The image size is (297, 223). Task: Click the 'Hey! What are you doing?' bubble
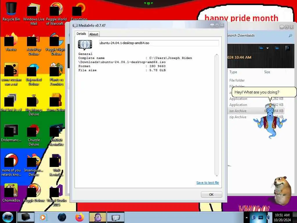(x=264, y=92)
